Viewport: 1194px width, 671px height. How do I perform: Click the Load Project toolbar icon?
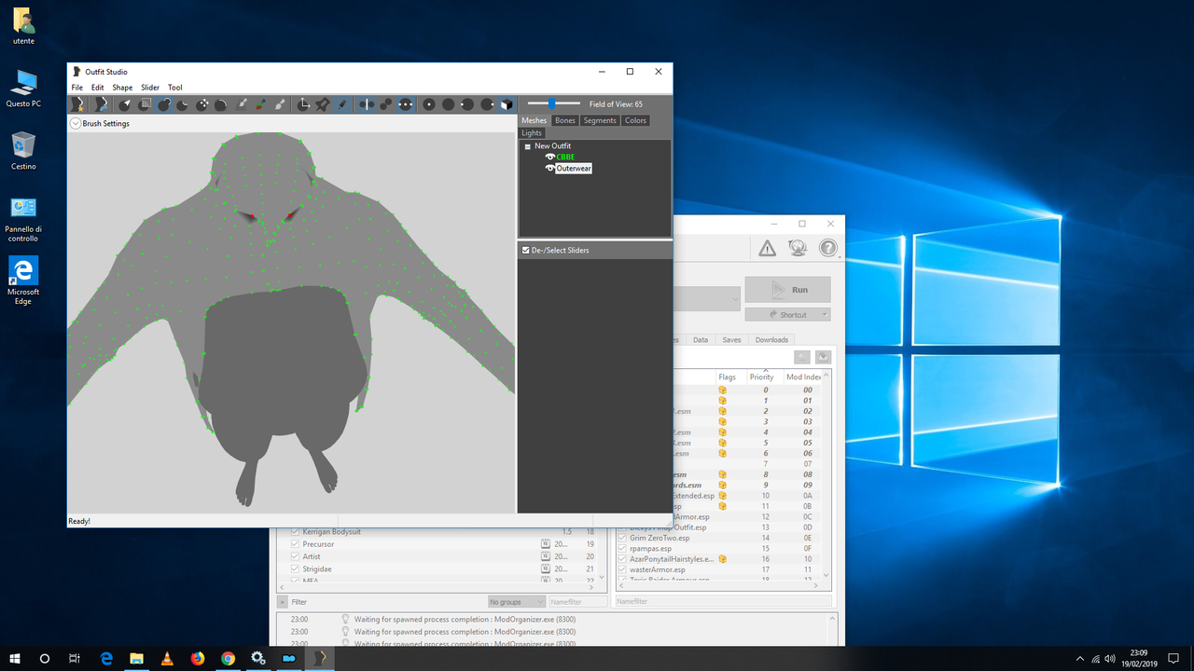(101, 104)
